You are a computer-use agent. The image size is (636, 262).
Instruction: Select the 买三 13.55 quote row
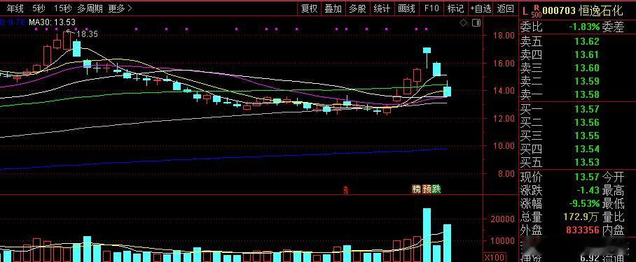point(560,136)
